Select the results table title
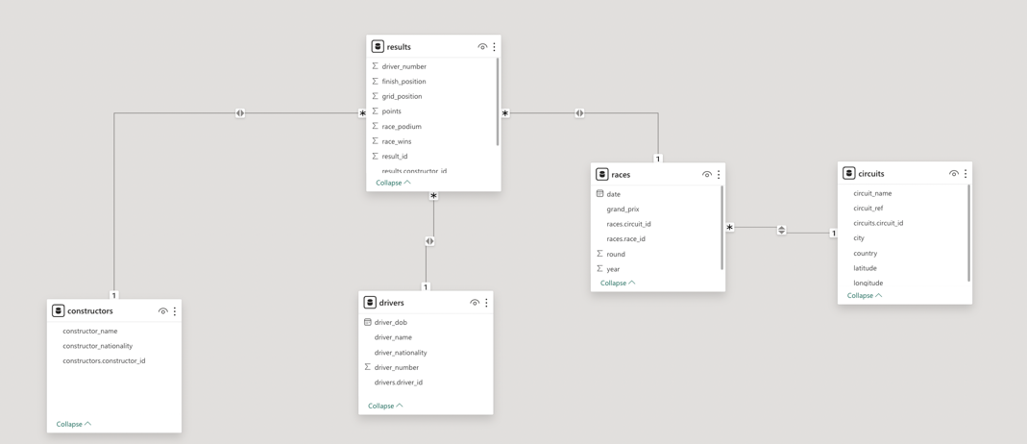The image size is (1027, 444). tap(399, 47)
